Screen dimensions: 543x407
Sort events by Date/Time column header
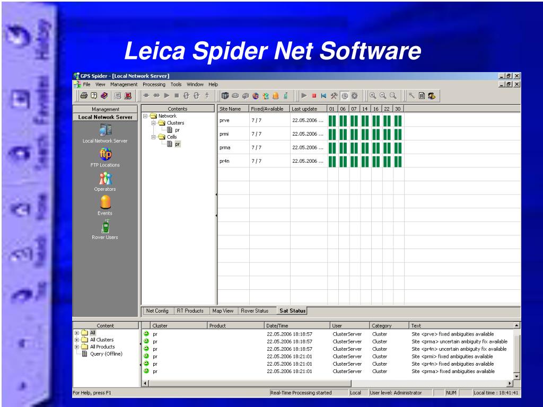pyautogui.click(x=297, y=326)
